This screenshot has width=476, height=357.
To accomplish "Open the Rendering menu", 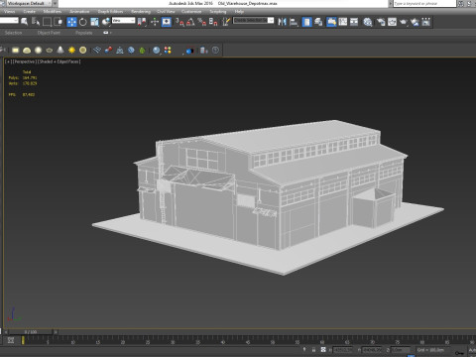I will pyautogui.click(x=141, y=12).
